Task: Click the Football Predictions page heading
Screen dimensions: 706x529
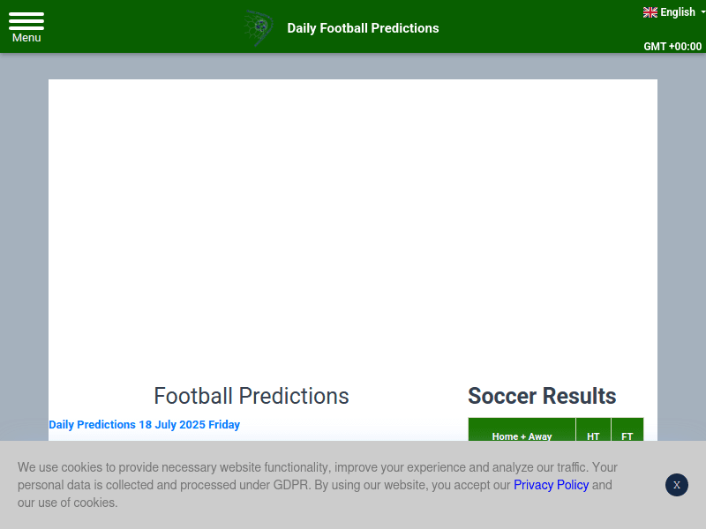Action: click(x=251, y=396)
